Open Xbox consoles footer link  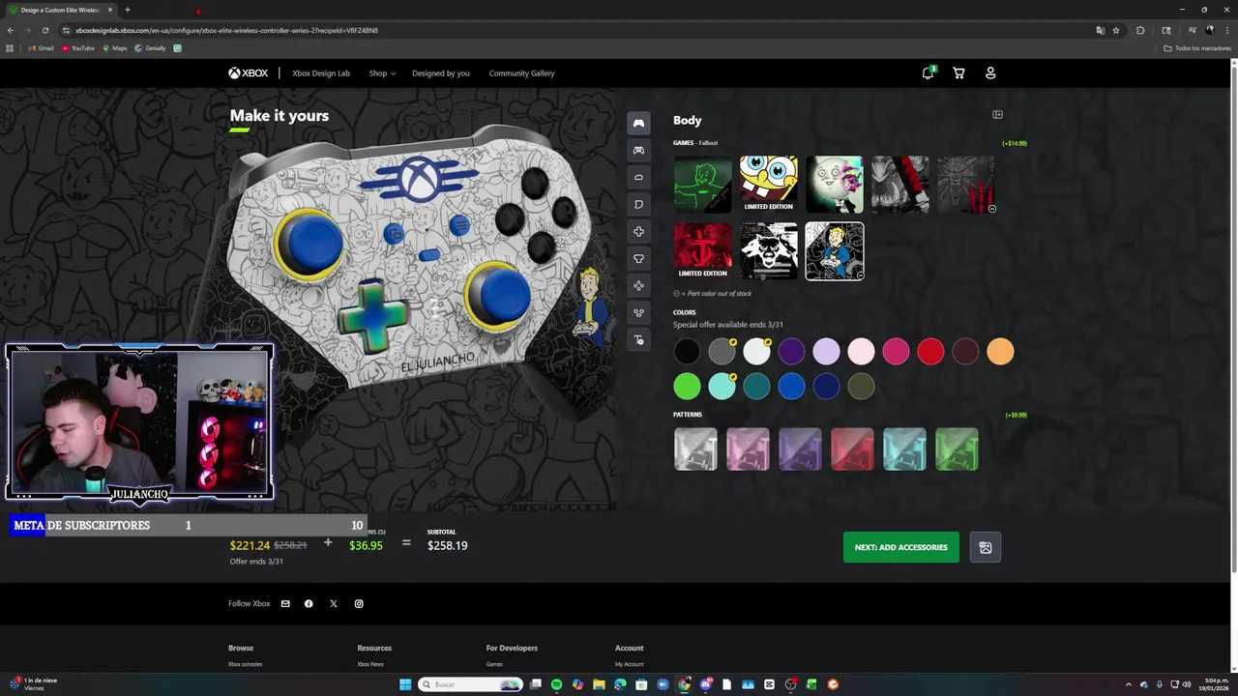coord(245,664)
